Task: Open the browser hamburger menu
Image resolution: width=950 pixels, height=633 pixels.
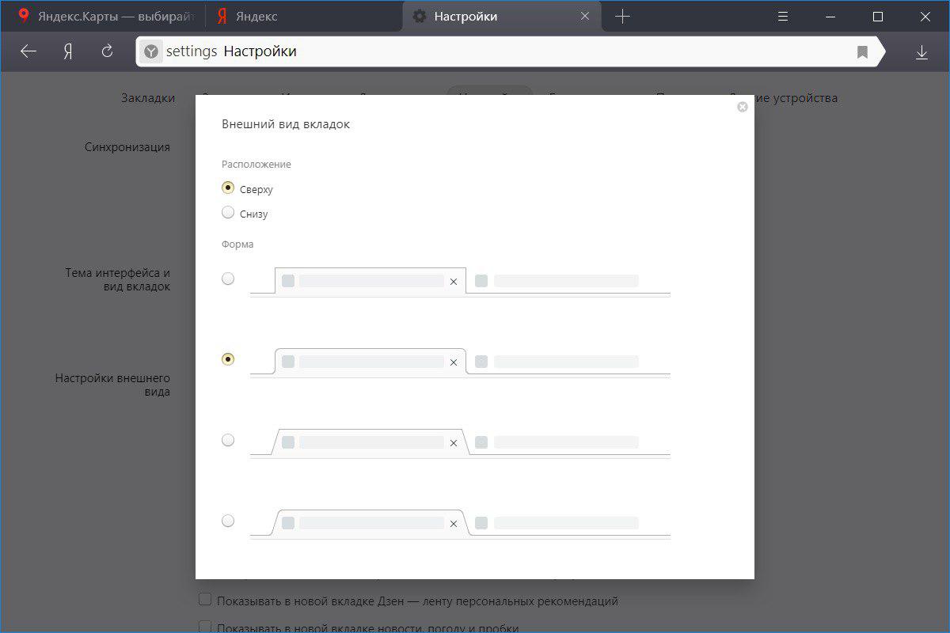Action: pos(782,17)
